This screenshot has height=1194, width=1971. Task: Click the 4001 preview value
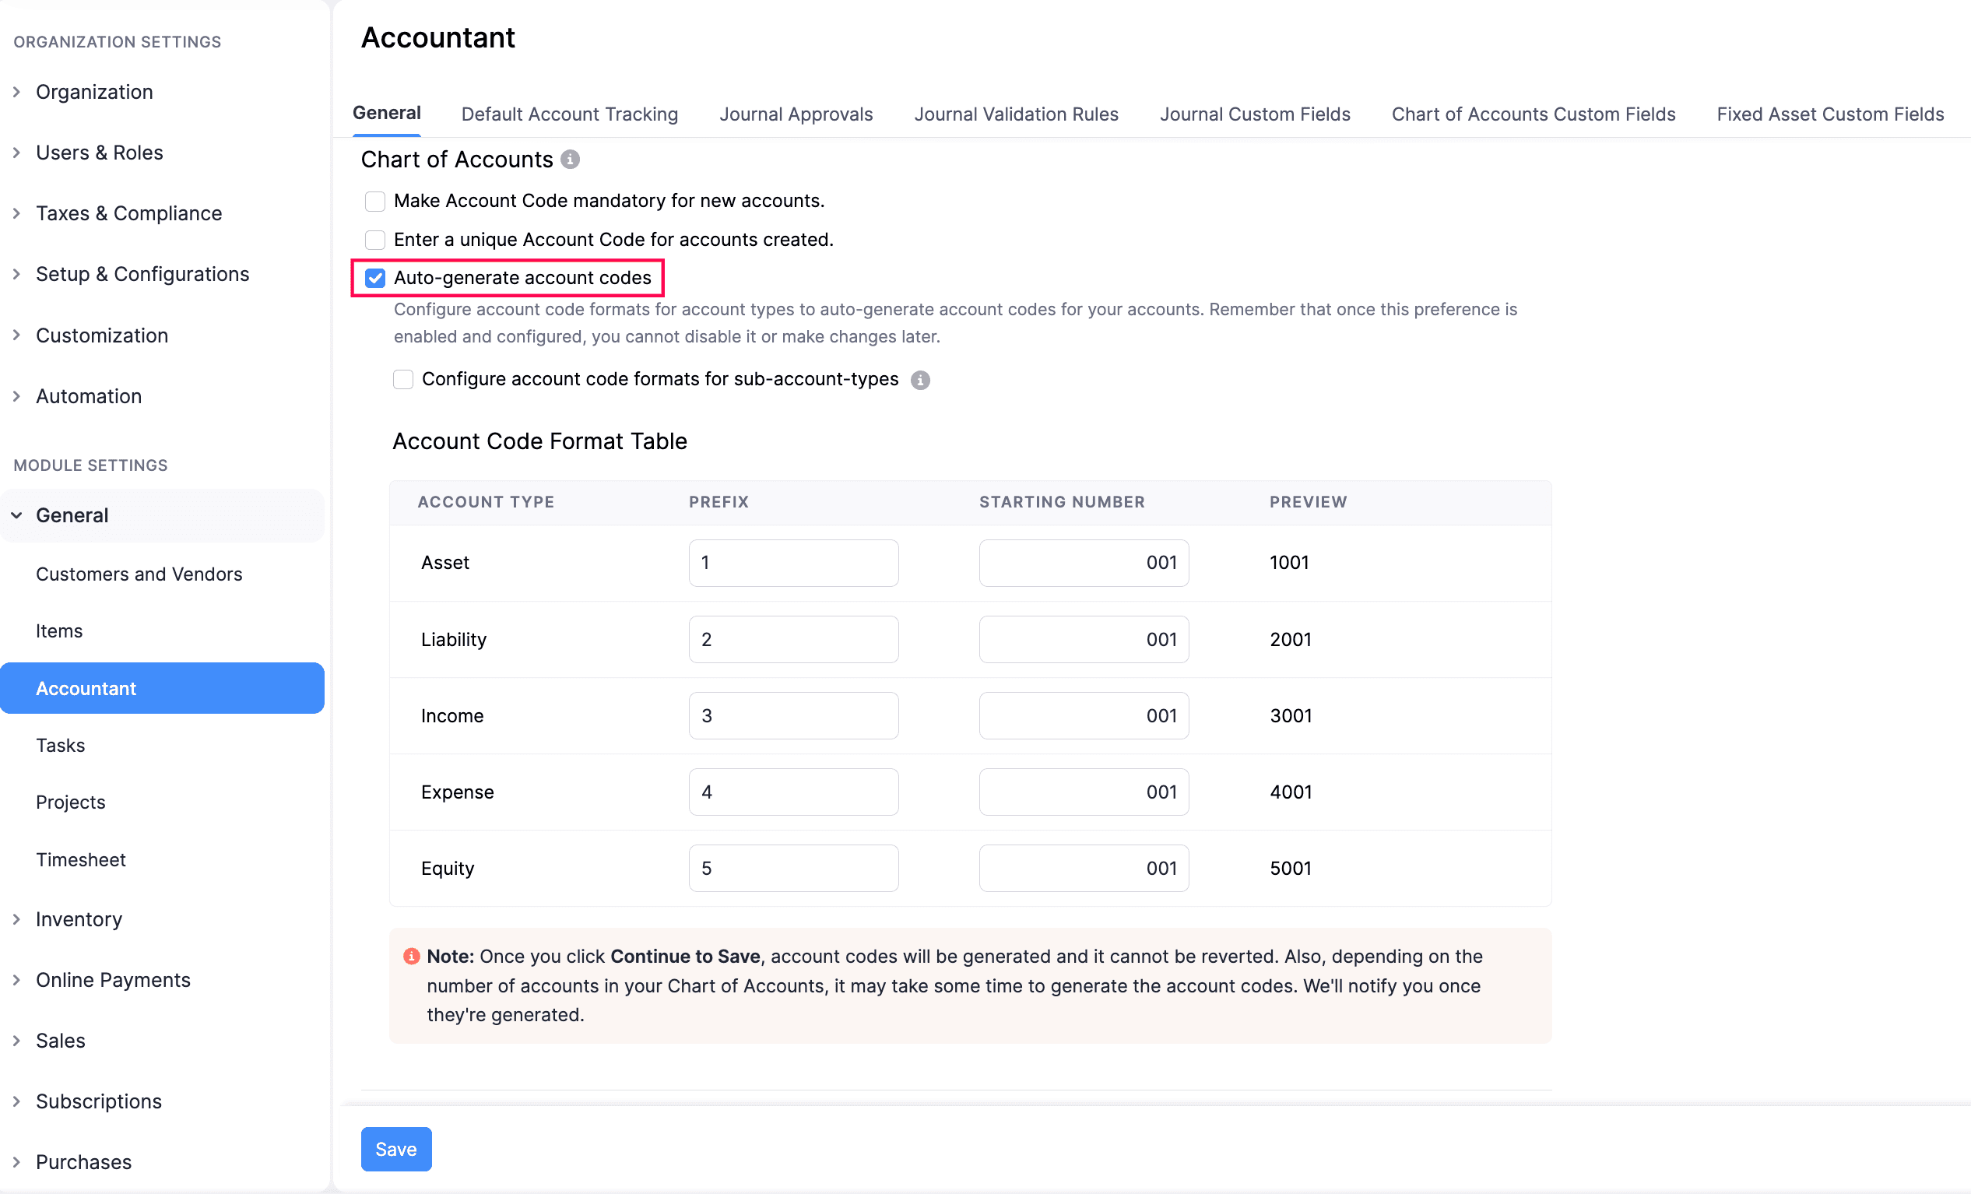[x=1291, y=792]
